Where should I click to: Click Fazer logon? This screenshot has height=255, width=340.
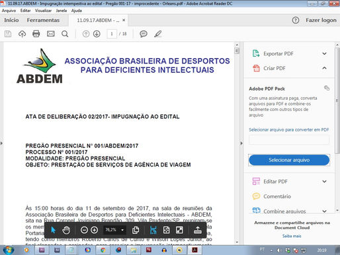coord(321,20)
